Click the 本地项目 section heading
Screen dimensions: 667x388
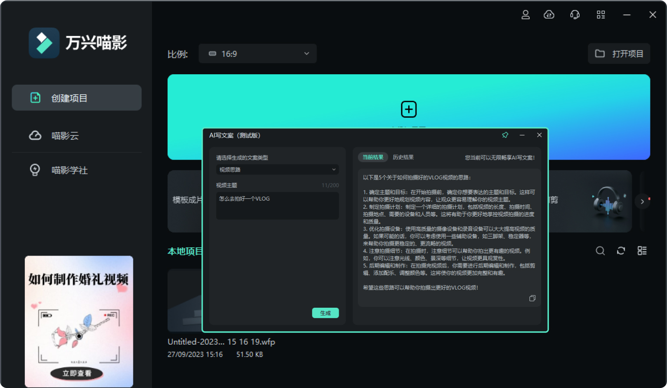point(185,251)
